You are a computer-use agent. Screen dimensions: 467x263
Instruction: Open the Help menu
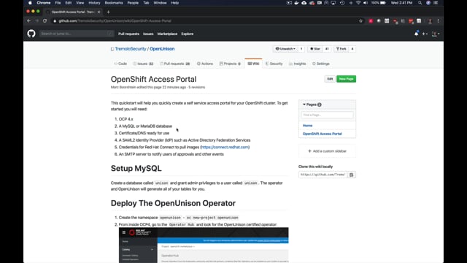pyautogui.click(x=175, y=3)
